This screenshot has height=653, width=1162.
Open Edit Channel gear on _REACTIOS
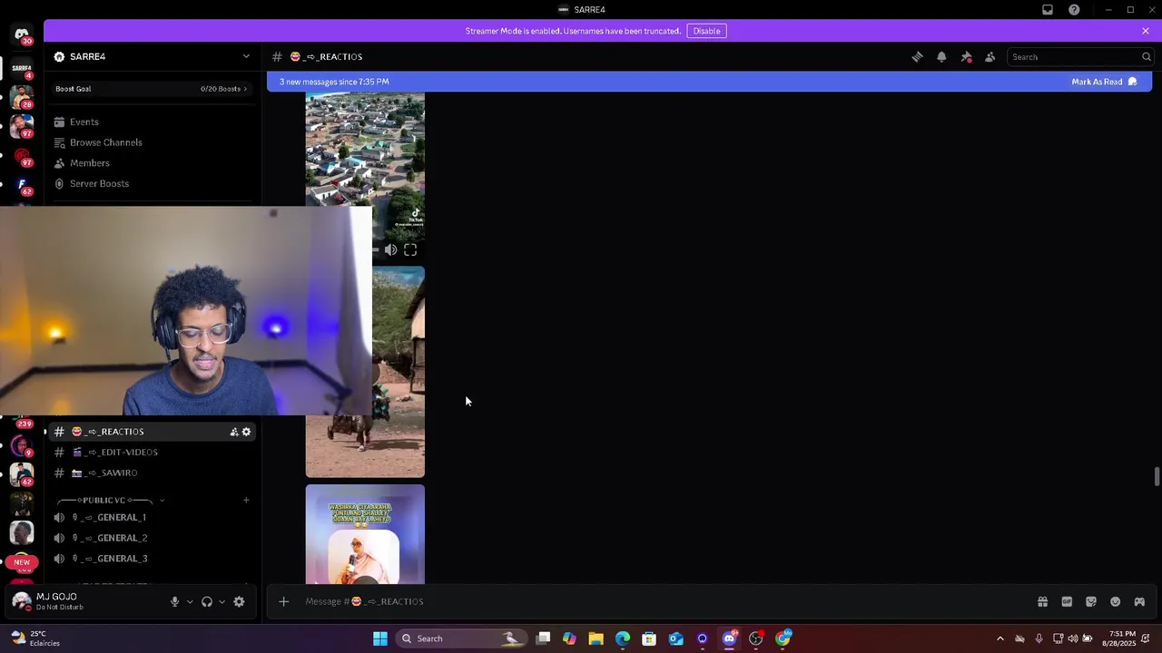click(246, 432)
